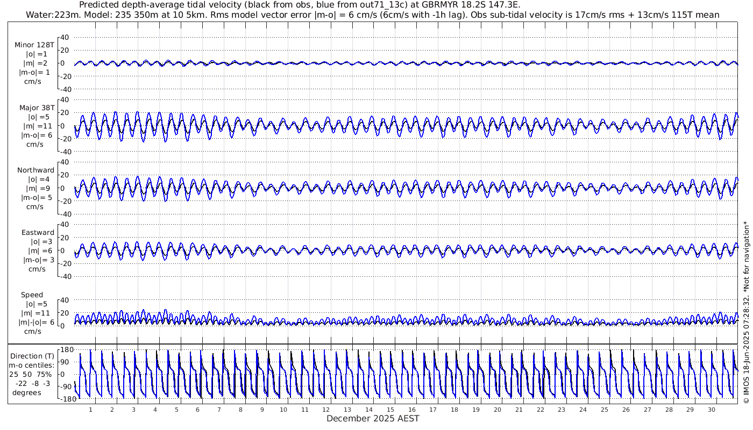Select "|m| =2" in the Minor panel
This screenshot has height=430, width=753.
37,63
